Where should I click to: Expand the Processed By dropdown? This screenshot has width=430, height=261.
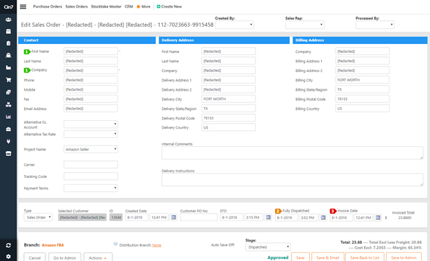tap(375, 25)
